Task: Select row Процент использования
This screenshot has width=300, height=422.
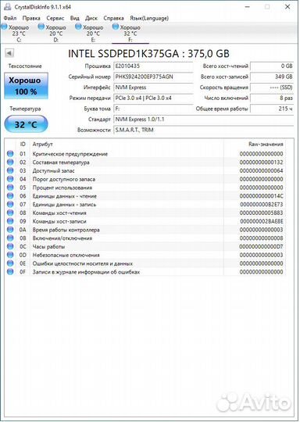Action: (145, 188)
